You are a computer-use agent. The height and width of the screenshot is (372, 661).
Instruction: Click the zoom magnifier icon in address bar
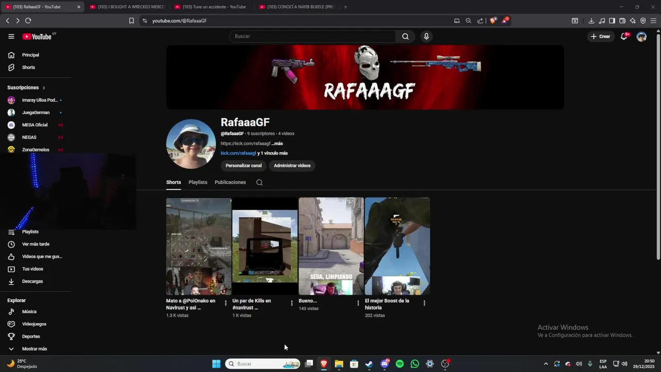[x=468, y=21]
